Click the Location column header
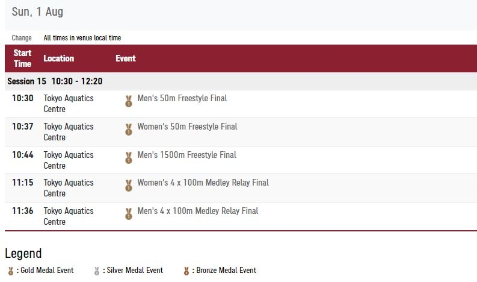This screenshot has height=282, width=477. (59, 58)
